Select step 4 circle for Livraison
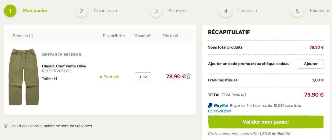Viewport: 332px width, 140px height. [226, 11]
